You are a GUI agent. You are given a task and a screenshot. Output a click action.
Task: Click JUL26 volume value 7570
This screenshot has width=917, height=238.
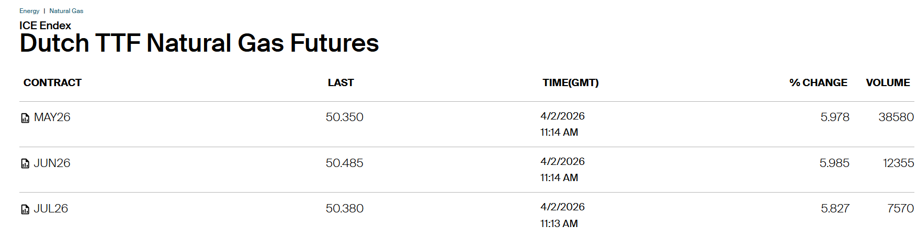(900, 209)
